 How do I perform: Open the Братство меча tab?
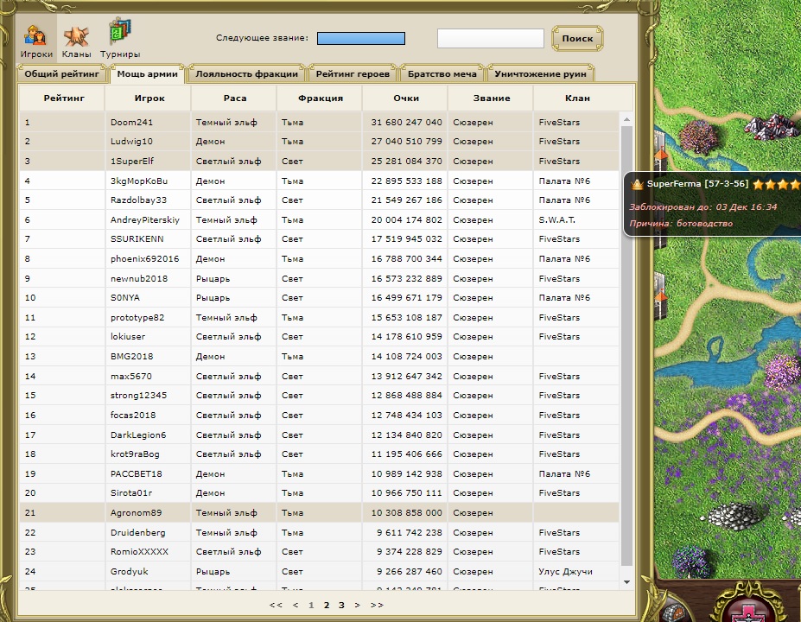(442, 74)
